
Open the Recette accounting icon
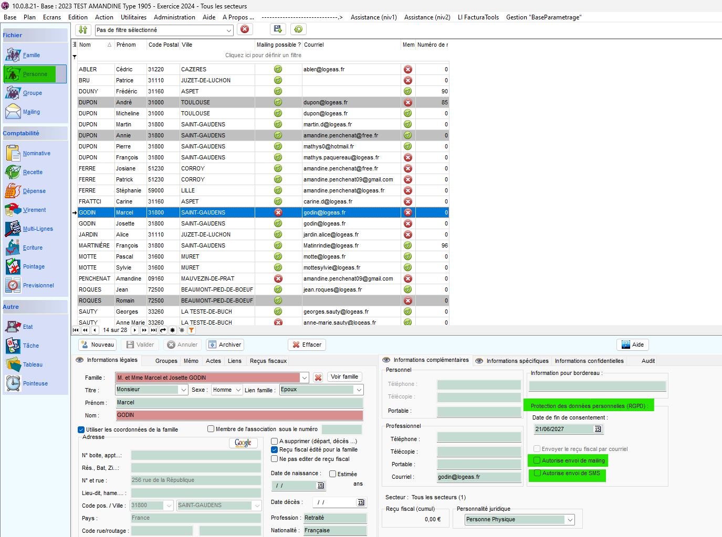pyautogui.click(x=13, y=172)
